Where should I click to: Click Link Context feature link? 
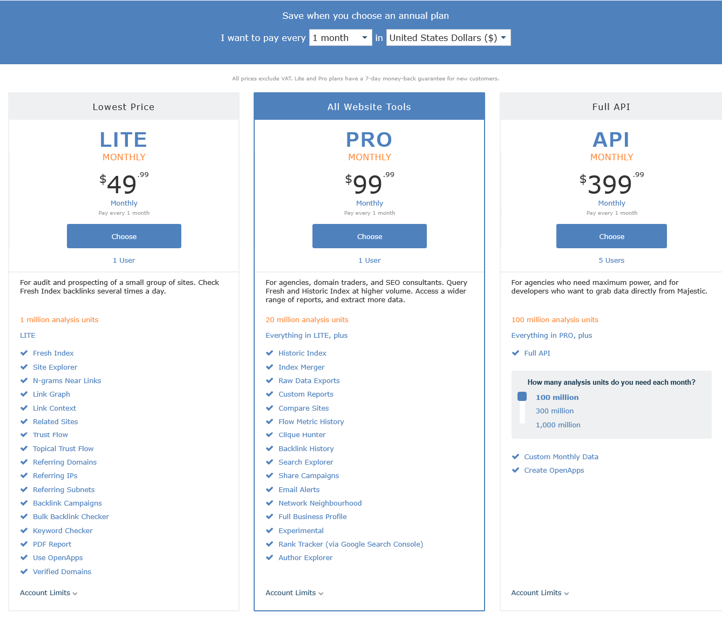point(55,408)
